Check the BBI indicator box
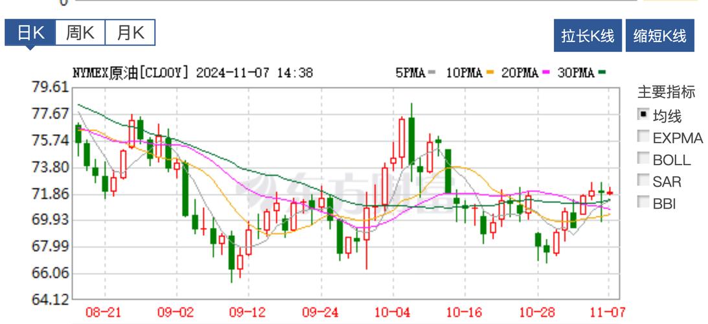 [643, 202]
